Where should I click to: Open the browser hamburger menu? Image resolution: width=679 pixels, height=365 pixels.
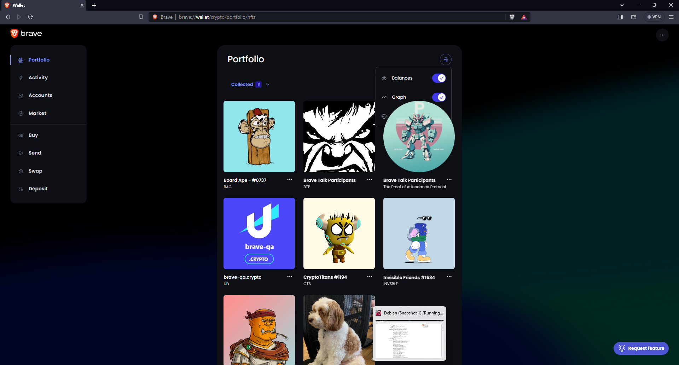tap(671, 17)
